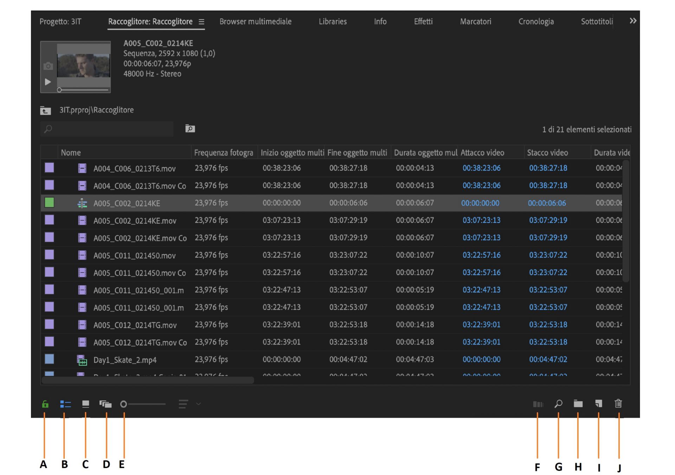Expand the hidden panel tabs chevron
Screen dimensions: 675x475
coord(633,21)
